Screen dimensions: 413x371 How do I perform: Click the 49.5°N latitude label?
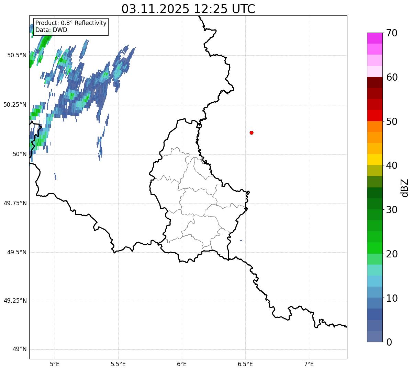(17, 252)
